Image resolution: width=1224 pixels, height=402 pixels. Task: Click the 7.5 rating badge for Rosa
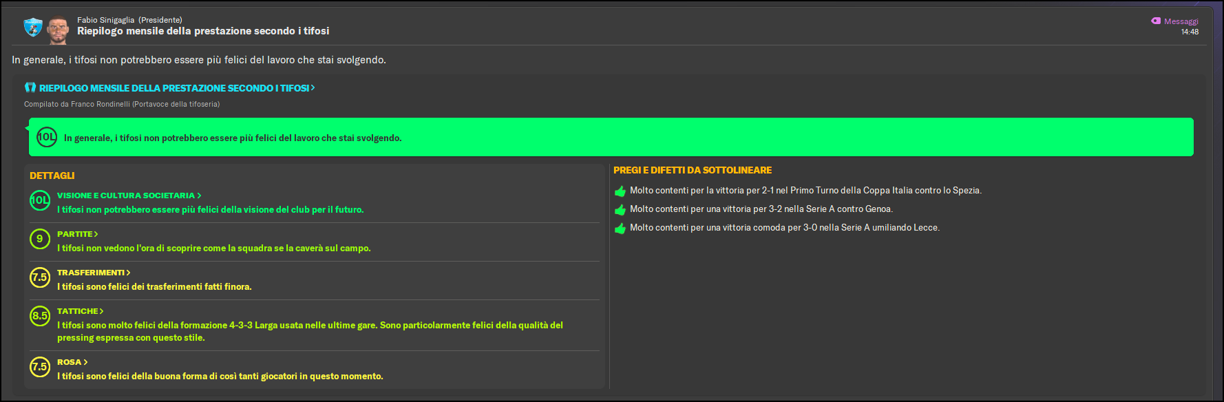point(40,367)
